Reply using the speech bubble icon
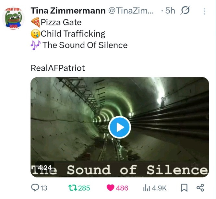This screenshot has width=216, height=199. coord(34,188)
